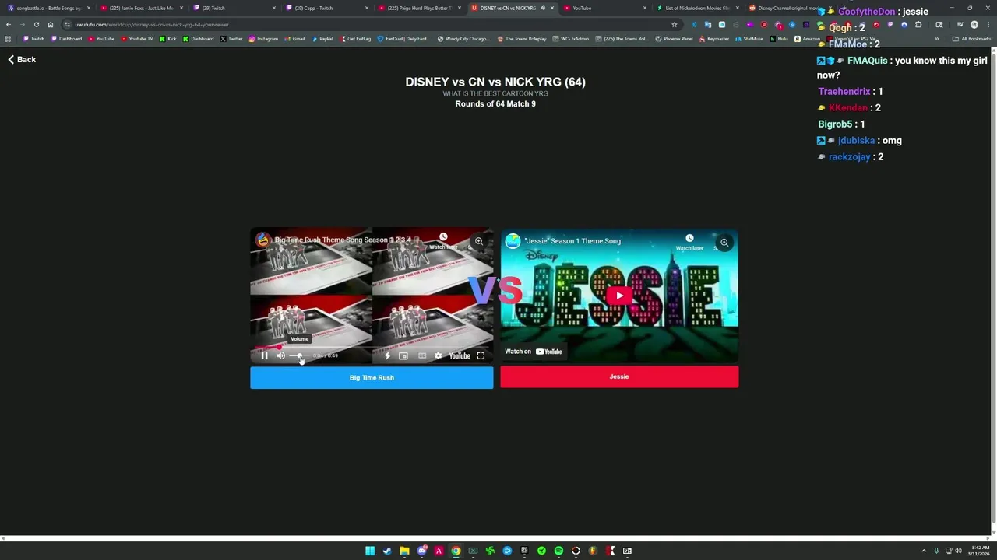
Task: Magnify the Jessie video
Action: 724,243
